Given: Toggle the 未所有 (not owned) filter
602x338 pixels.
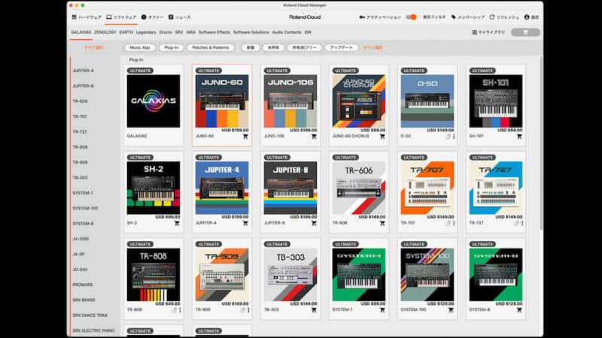Looking at the screenshot, I should click(273, 47).
